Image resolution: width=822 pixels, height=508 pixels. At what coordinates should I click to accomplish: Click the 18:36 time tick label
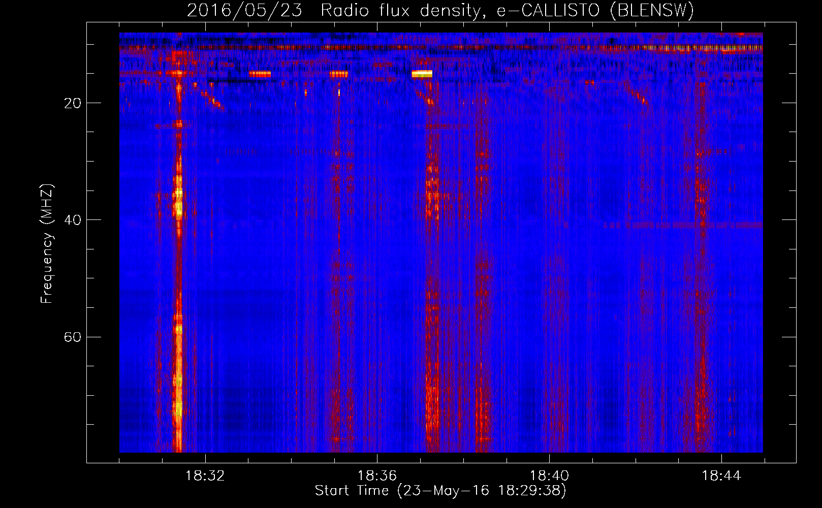tap(377, 476)
